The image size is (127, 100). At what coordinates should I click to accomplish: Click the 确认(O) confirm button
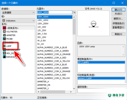118,10
